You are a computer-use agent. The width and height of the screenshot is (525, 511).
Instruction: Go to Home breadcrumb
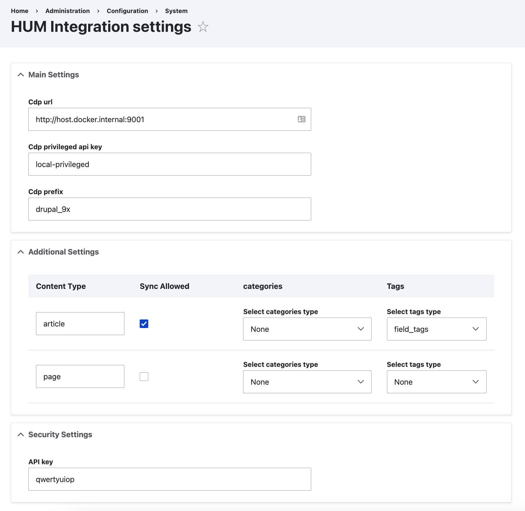point(19,11)
